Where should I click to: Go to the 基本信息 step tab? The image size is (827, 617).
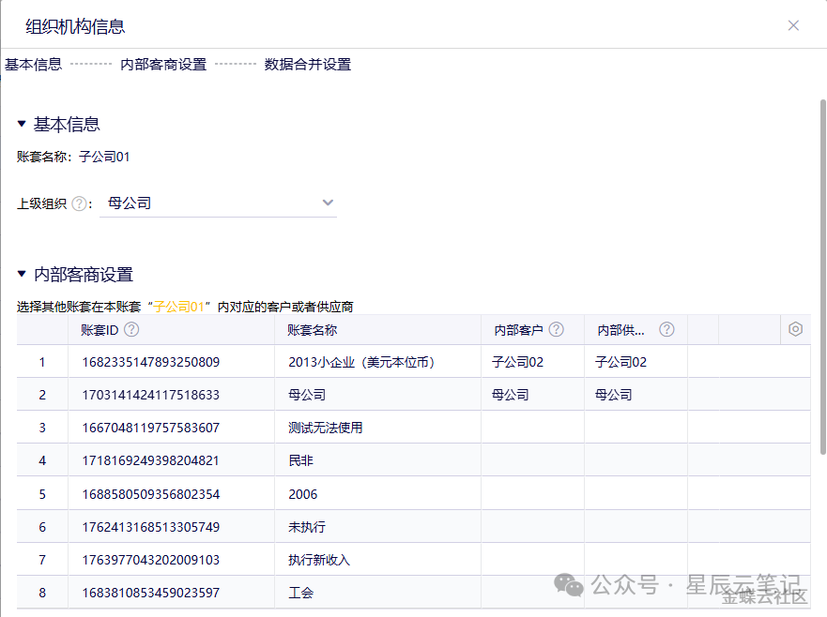pos(34,65)
